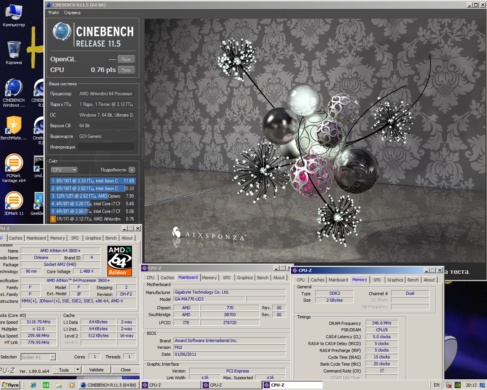Open About tab in Athlon CPU-Z window

tap(127, 238)
